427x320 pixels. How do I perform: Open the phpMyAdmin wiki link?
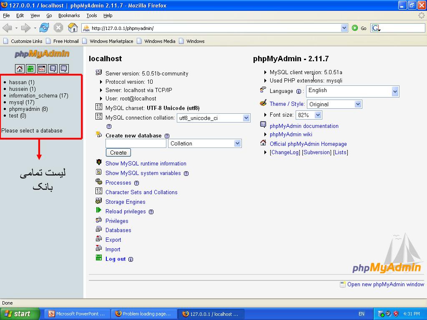[291, 135]
